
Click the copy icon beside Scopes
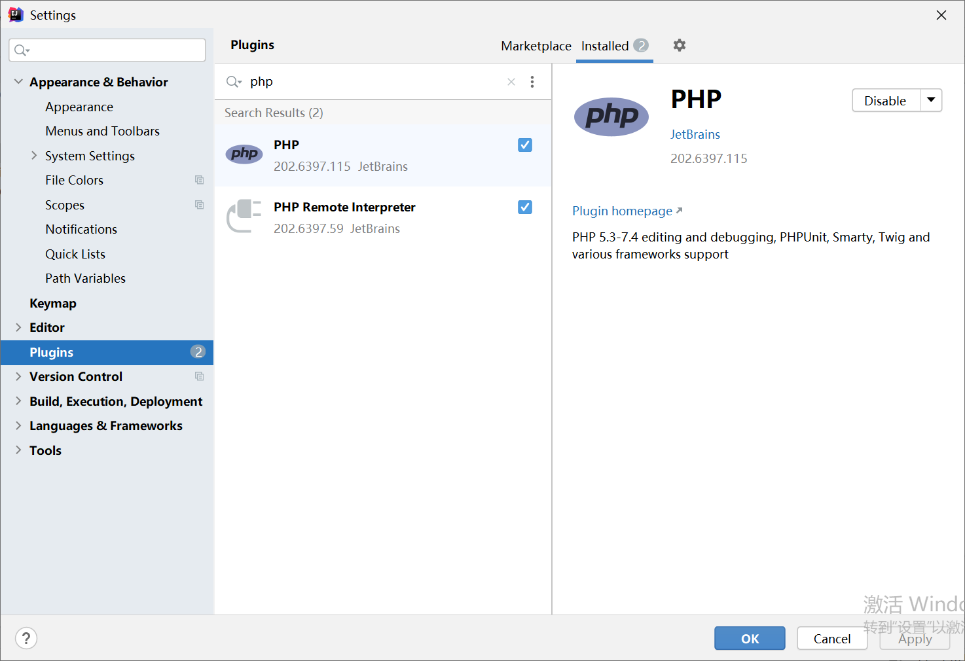199,205
